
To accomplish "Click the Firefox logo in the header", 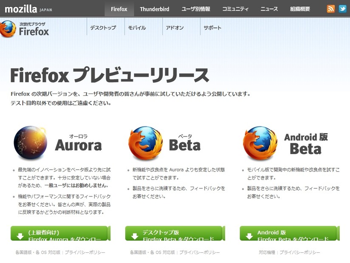I will pos(8,29).
